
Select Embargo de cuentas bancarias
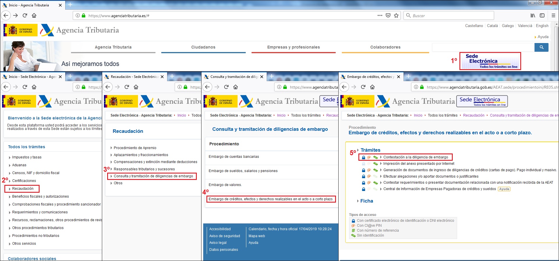pyautogui.click(x=234, y=157)
